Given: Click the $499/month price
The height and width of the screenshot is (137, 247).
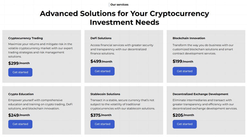Looking at the screenshot, I should pyautogui.click(x=101, y=61).
